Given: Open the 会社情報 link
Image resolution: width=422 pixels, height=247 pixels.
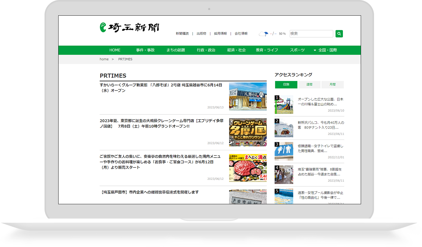Looking at the screenshot, I should click(241, 34).
